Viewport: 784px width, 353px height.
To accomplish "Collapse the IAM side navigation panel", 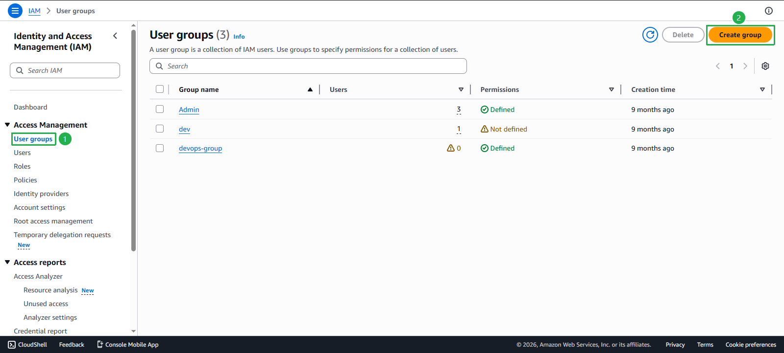I will (x=115, y=36).
